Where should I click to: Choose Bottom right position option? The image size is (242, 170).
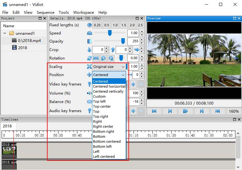[x=109, y=131]
